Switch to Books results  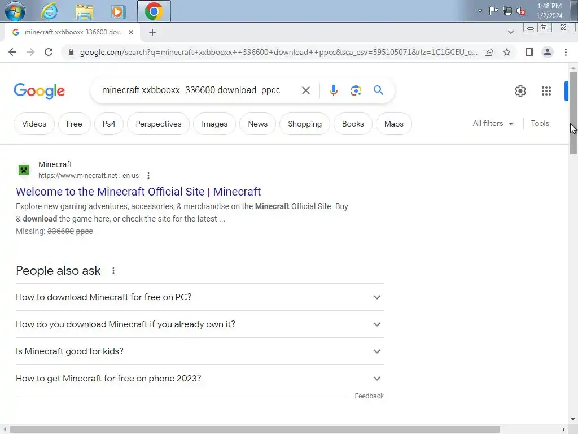353,124
